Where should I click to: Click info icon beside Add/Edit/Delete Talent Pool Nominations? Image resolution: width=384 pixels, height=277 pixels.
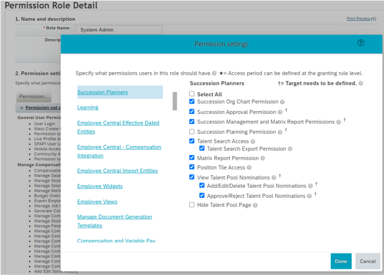(x=310, y=186)
